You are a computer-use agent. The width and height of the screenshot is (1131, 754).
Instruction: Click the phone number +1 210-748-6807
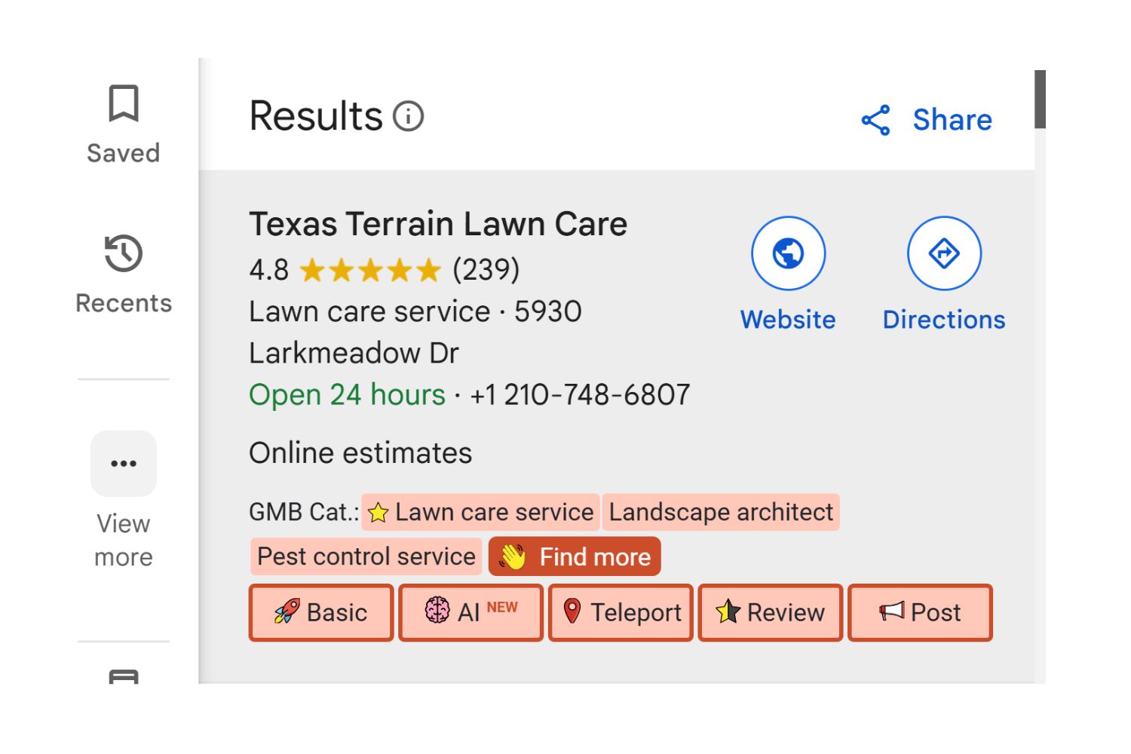click(x=580, y=394)
